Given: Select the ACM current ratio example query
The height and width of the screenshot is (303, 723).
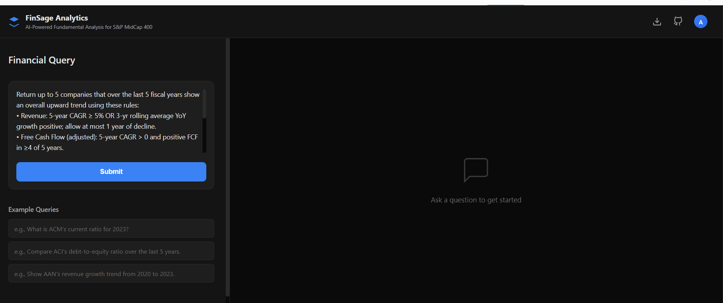Looking at the screenshot, I should [x=111, y=229].
